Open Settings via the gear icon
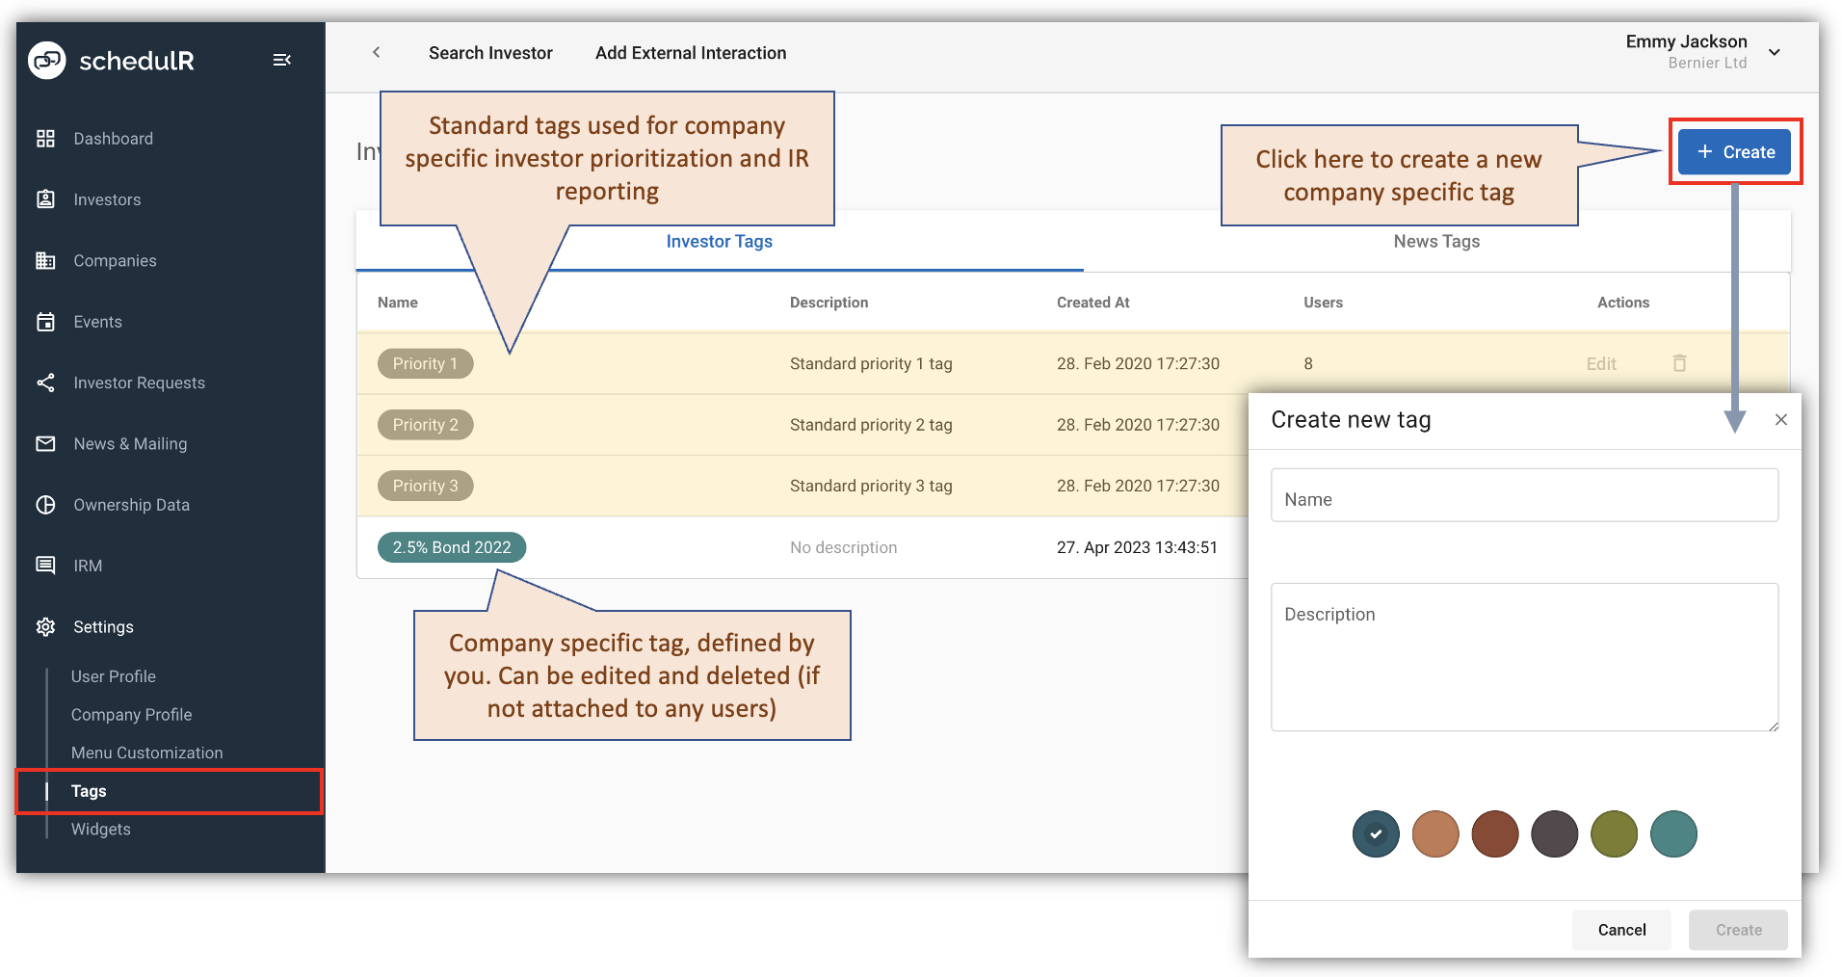1842x977 pixels. click(x=45, y=626)
